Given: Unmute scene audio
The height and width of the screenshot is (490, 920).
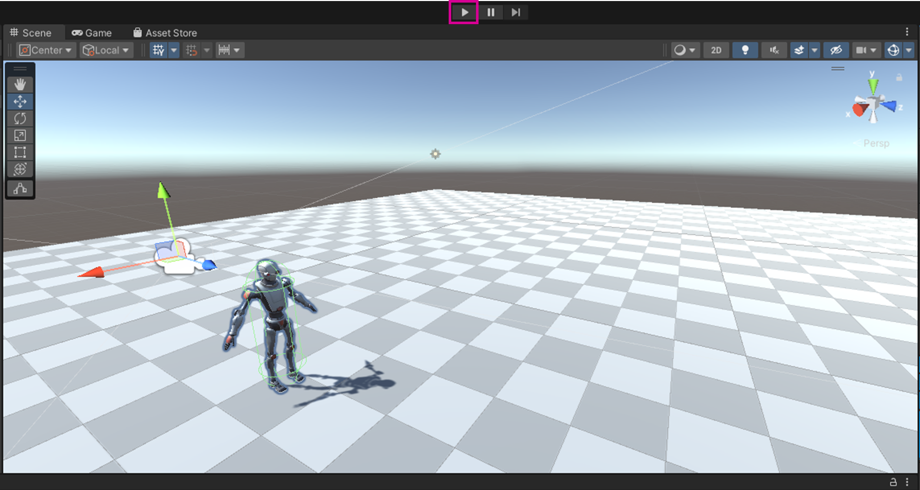Looking at the screenshot, I should pyautogui.click(x=774, y=50).
